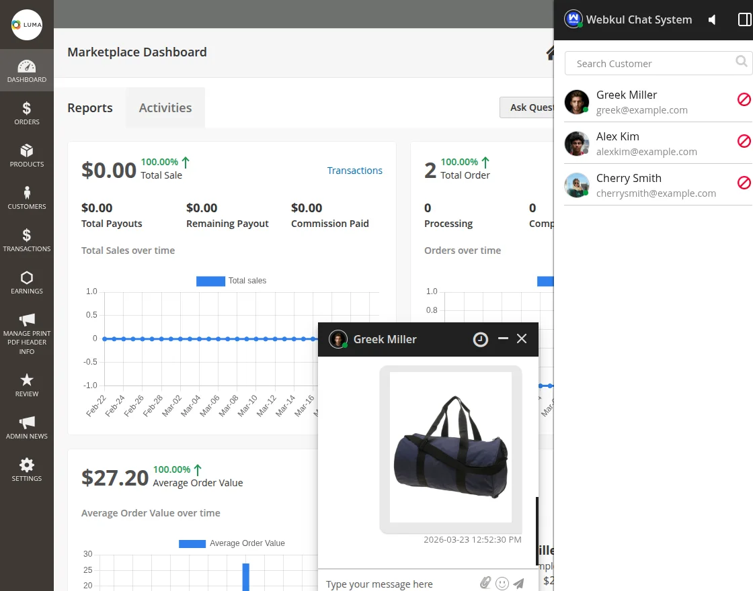
Task: Click the message timestamp 2026-03-23 12:52:30 PM
Action: 473,540
